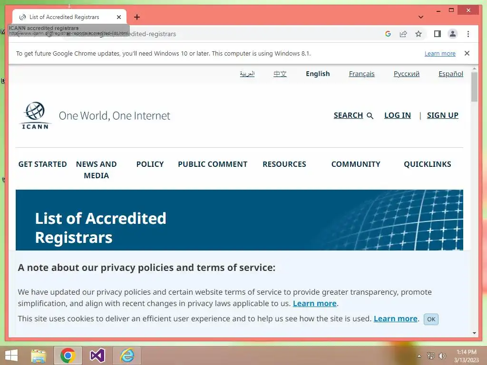Switch language to Français
Viewport: 487px width, 365px height.
[361, 74]
